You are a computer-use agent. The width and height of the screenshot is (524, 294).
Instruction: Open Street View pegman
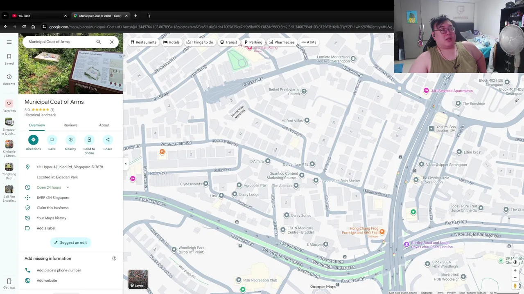point(515,286)
